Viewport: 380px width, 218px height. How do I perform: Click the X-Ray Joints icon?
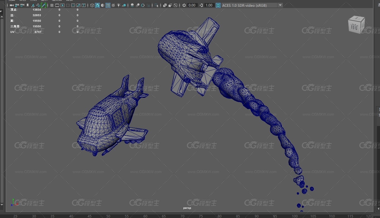pos(175,5)
